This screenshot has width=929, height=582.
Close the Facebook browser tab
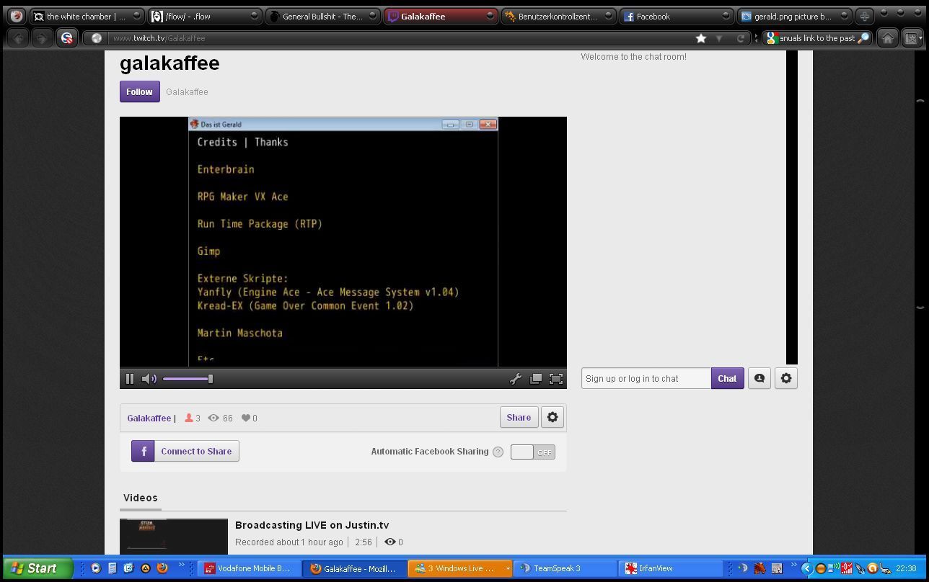tap(726, 16)
